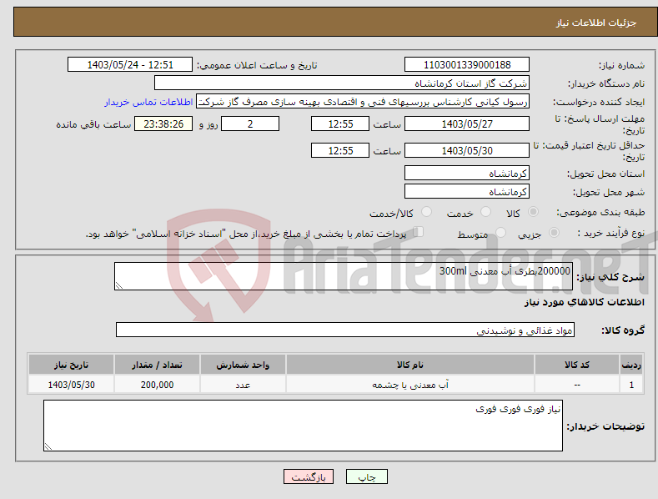Click the delivery city field کرمانشاه
Viewport: 658px width, 499px height.
pyautogui.click(x=467, y=192)
